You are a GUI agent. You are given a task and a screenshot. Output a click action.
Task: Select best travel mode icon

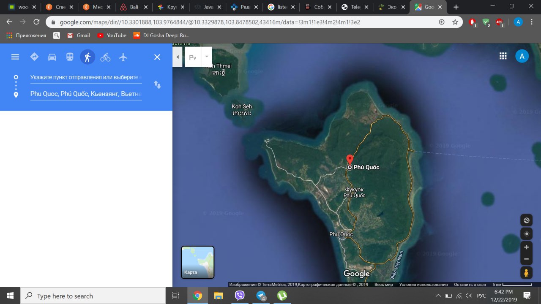34,57
